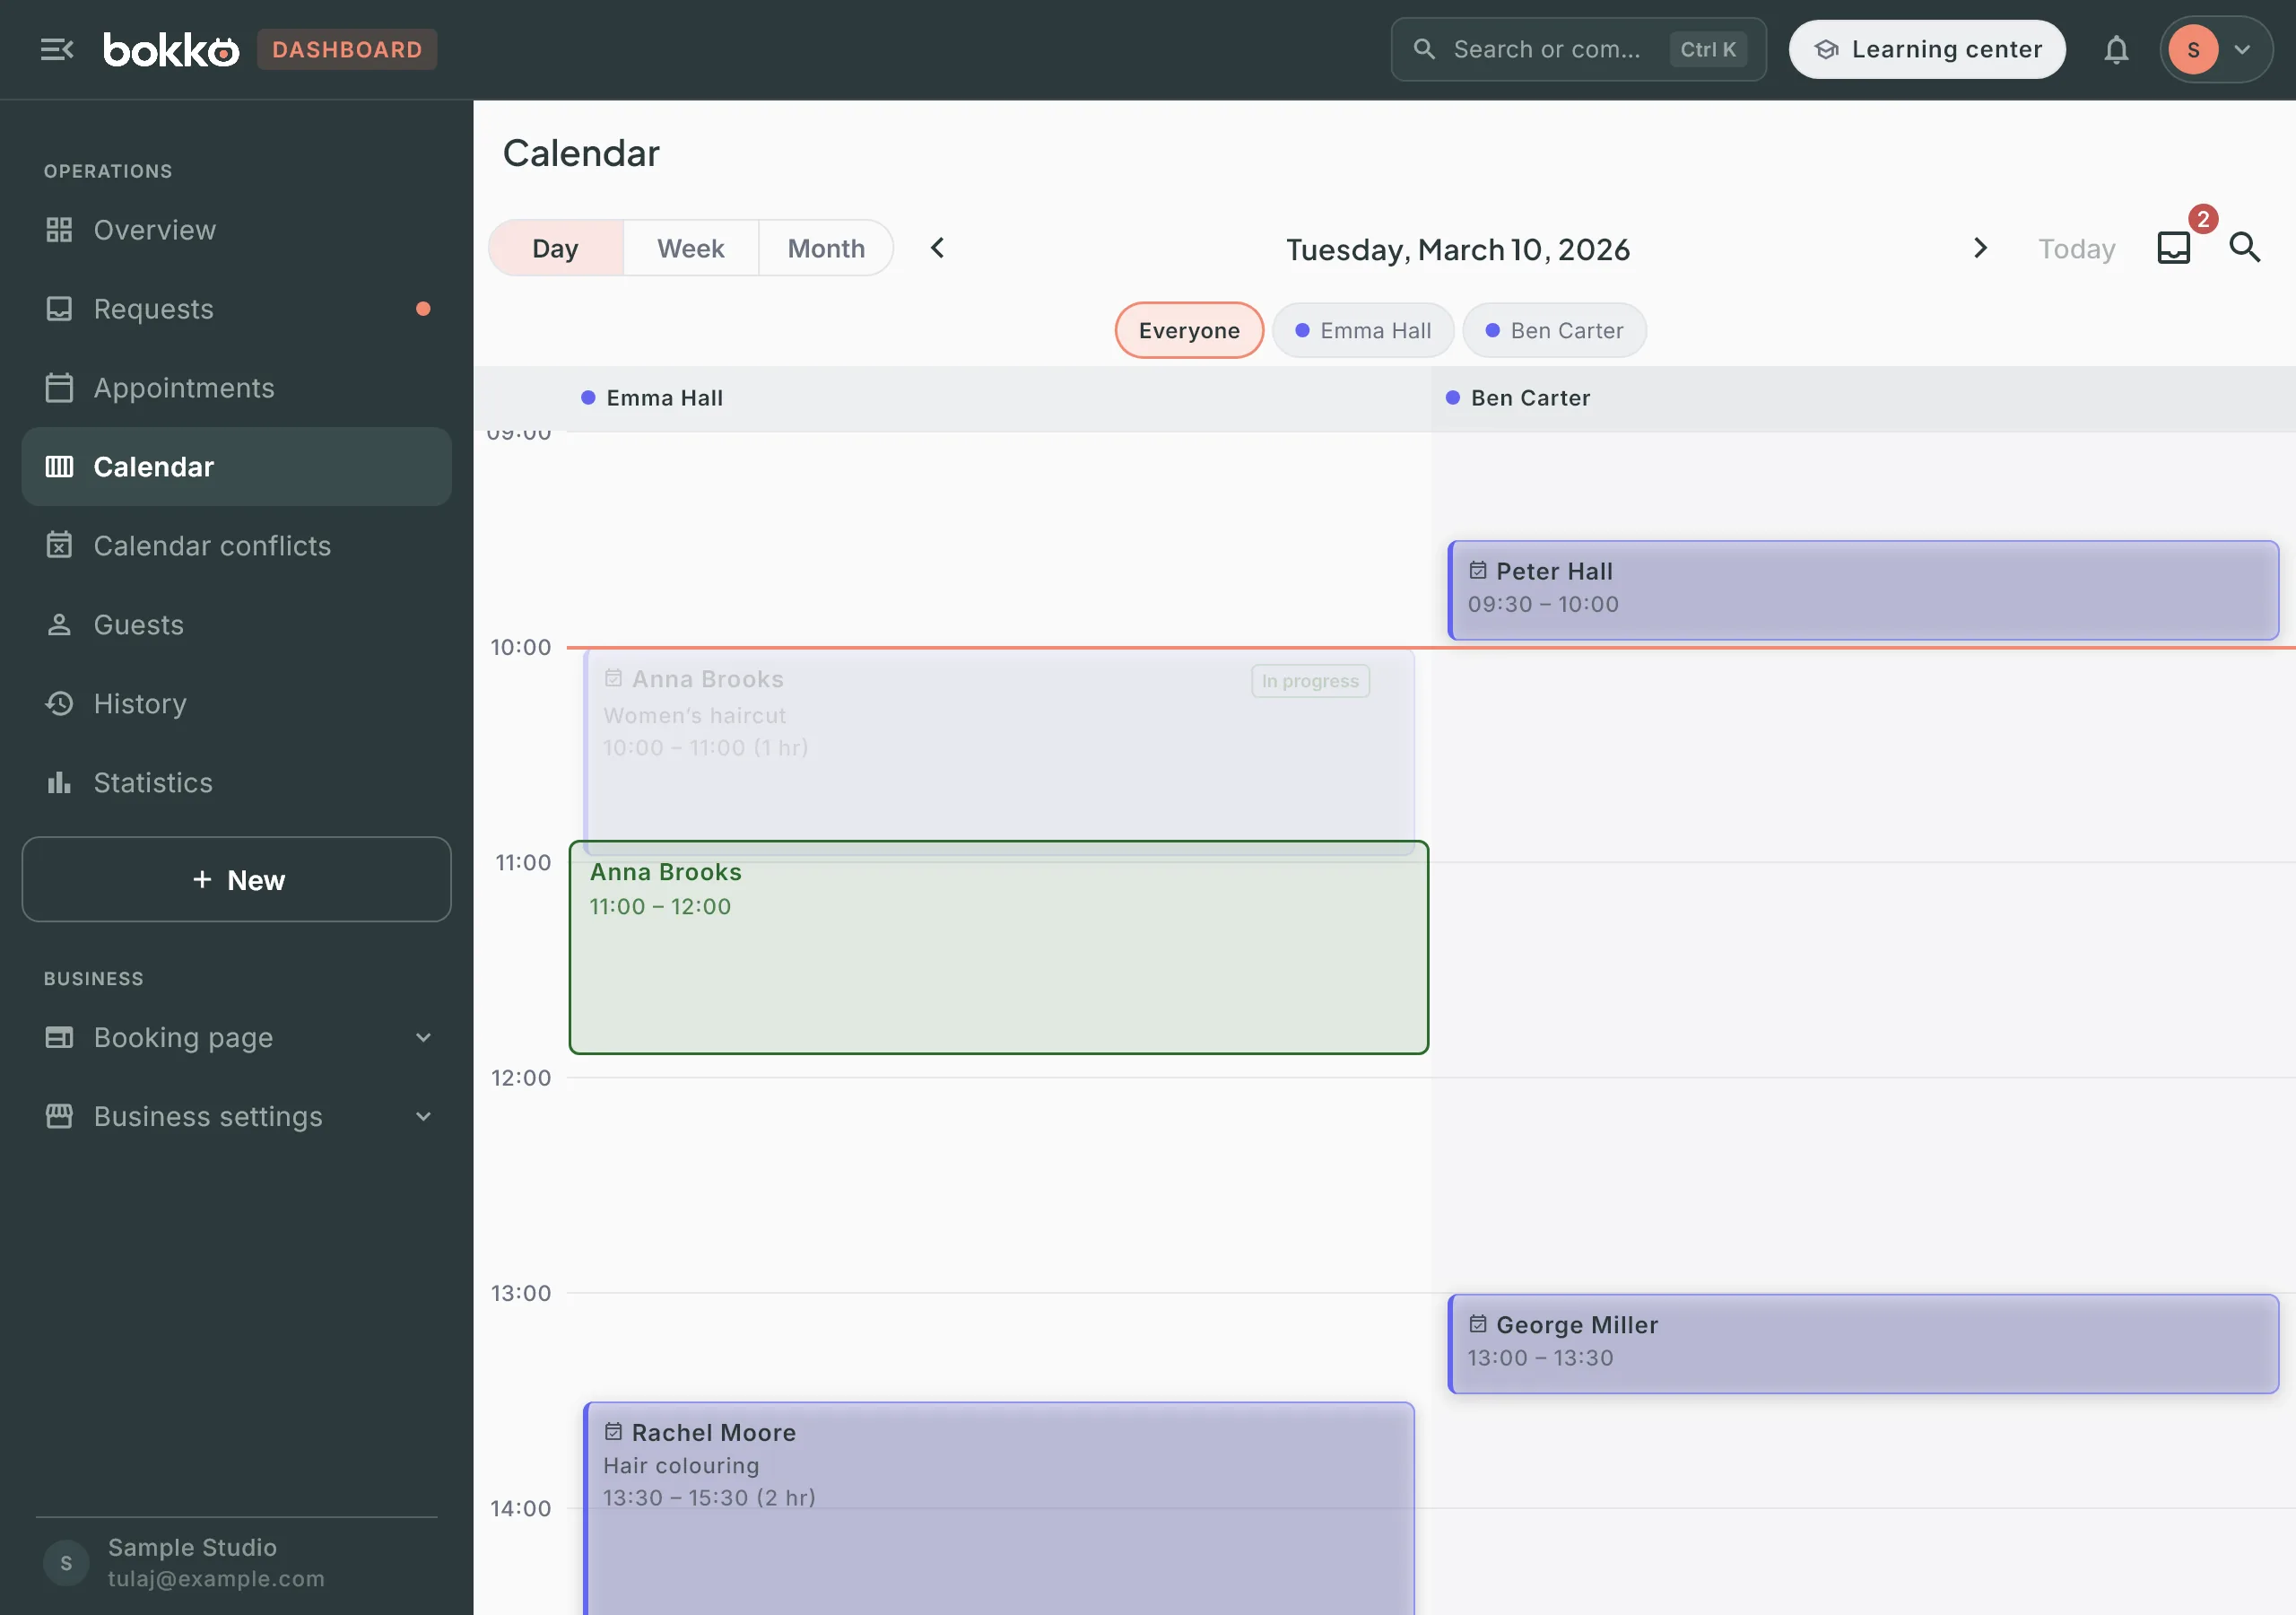This screenshot has width=2296, height=1615.
Task: Switch to Week view
Action: tap(690, 249)
